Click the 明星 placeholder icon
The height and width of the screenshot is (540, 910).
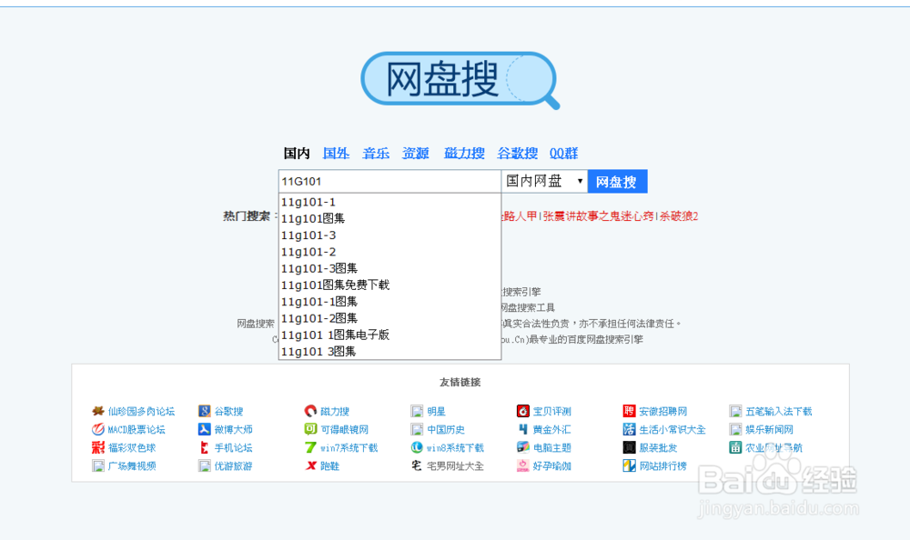coord(417,411)
